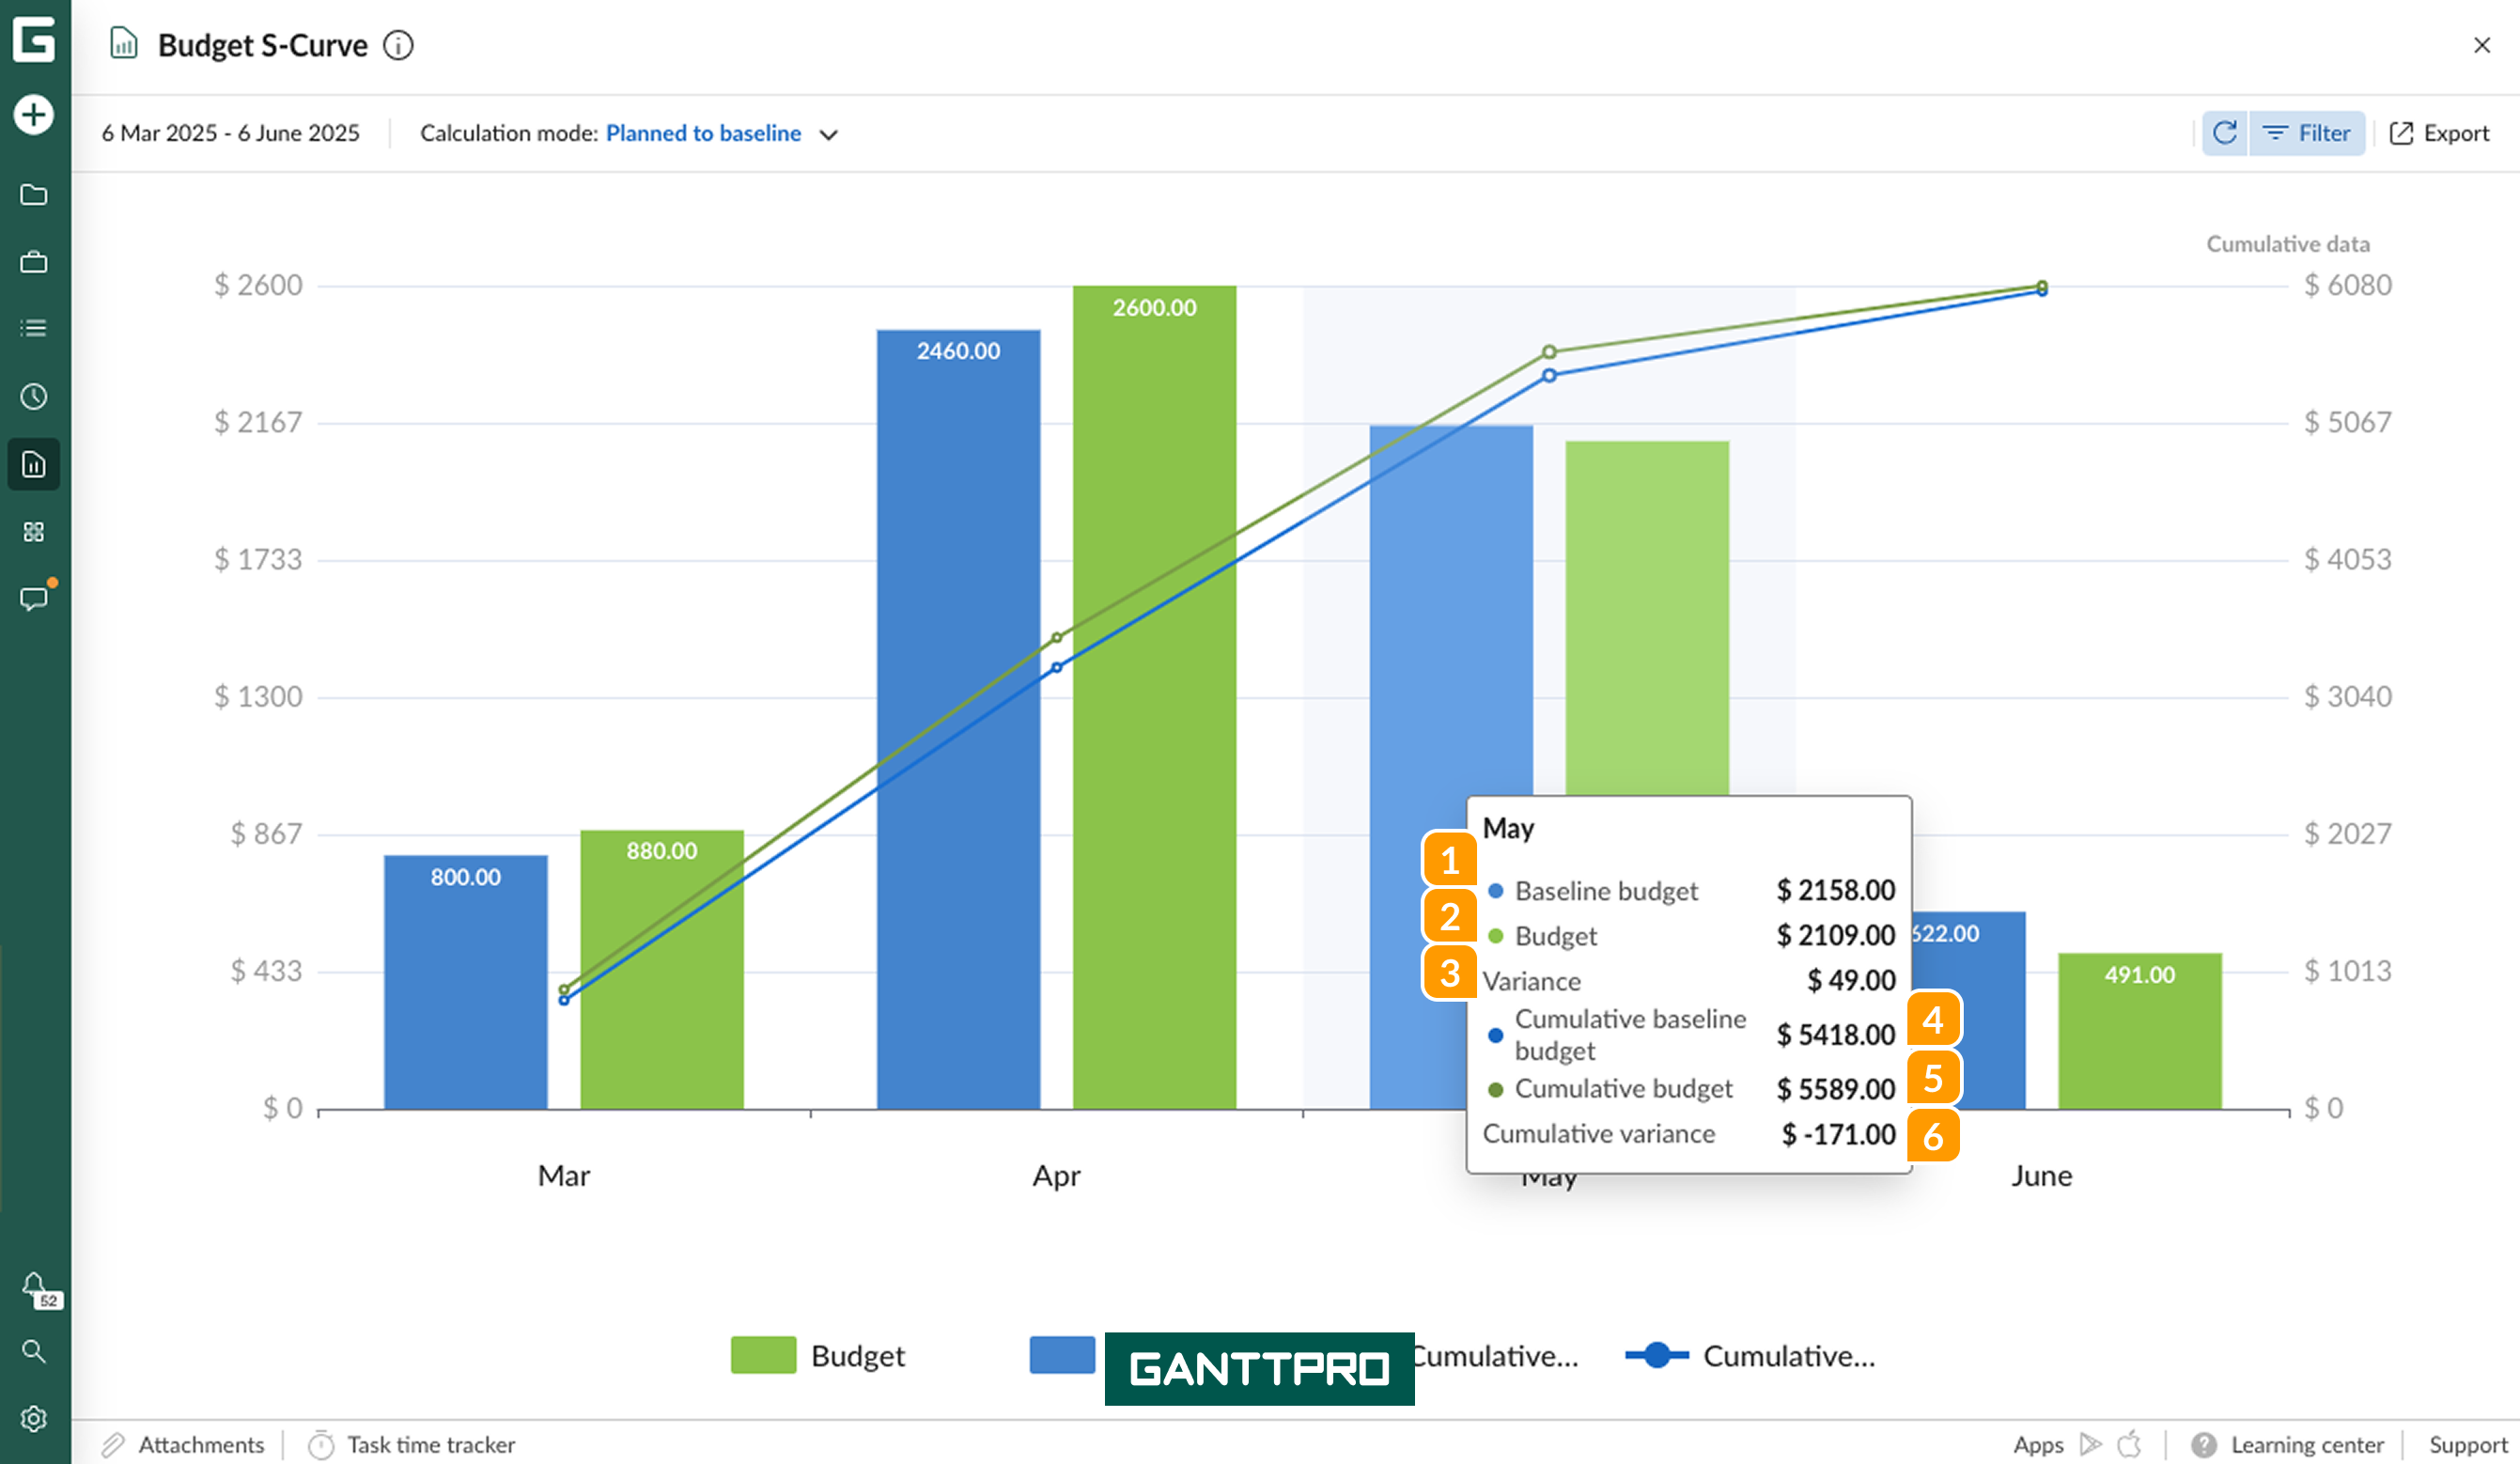The height and width of the screenshot is (1464, 2520).
Task: Open the 6 Mar - 6 June date range
Action: click(230, 133)
